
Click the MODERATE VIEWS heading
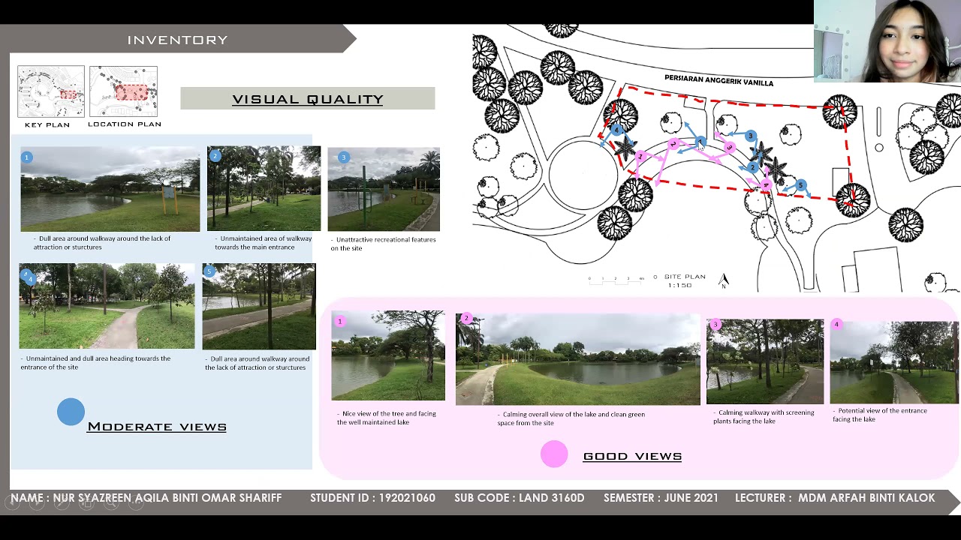pos(157,427)
